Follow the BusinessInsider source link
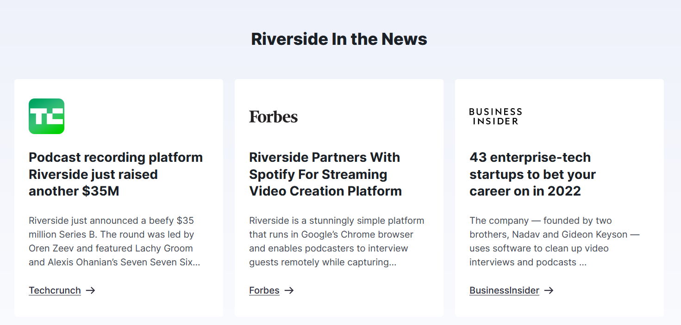Viewport: 681px width, 325px height. (x=504, y=290)
